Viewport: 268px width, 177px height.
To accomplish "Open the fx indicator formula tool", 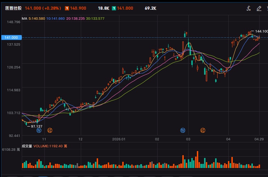I will pos(248,9).
